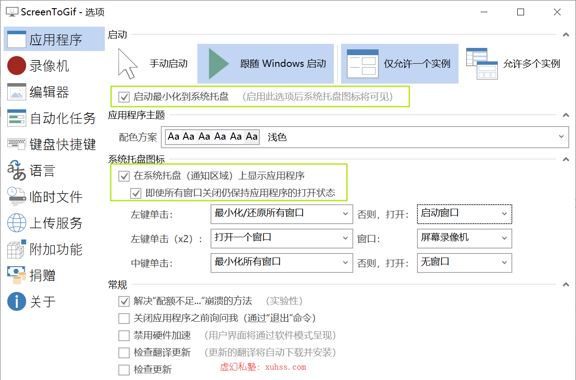Enable 关闭应用程序之前询问我 checkbox
Screen dimensions: 576x380
point(124,318)
